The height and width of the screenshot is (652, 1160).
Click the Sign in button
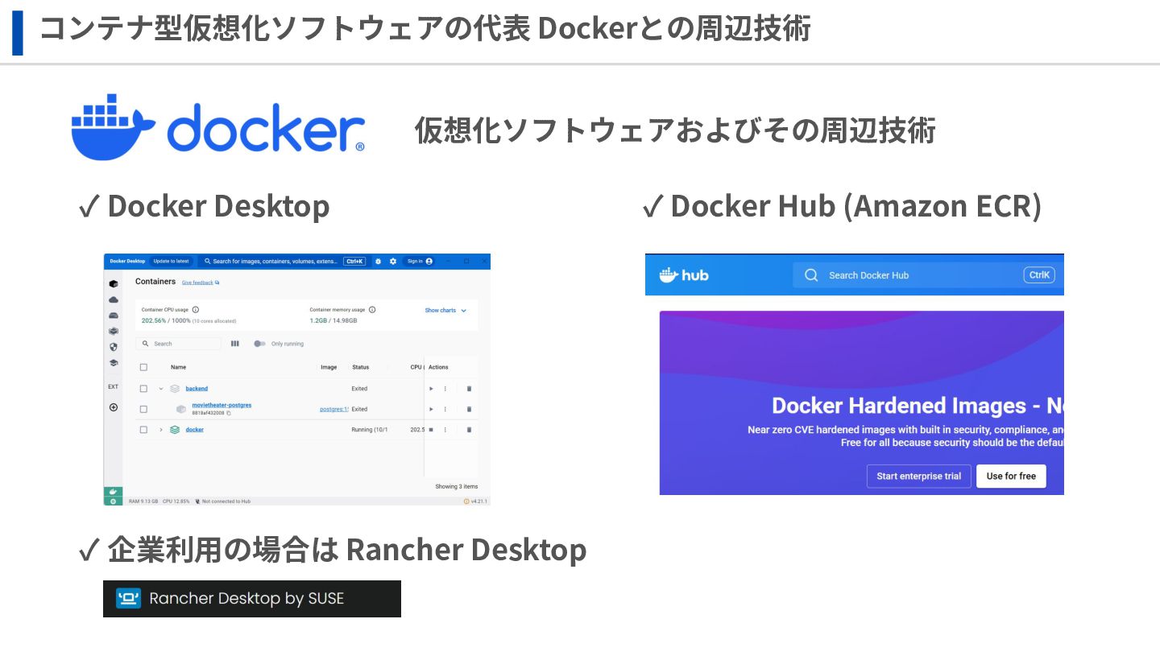click(420, 262)
